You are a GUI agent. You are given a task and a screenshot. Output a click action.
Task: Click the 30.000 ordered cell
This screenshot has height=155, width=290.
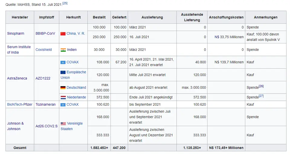(x=99, y=50)
